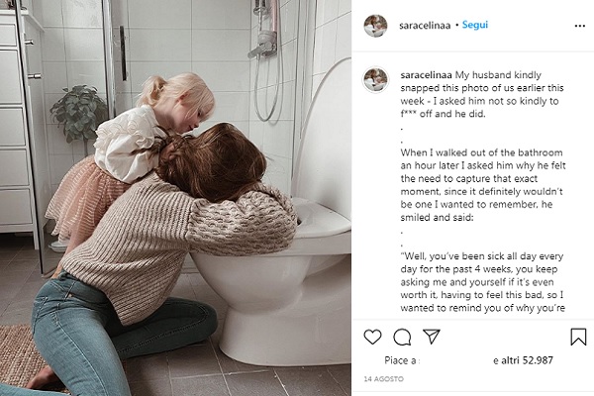Click the quote paragraph starting Well, you've been sick
The width and height of the screenshot is (594, 396).
click(482, 282)
